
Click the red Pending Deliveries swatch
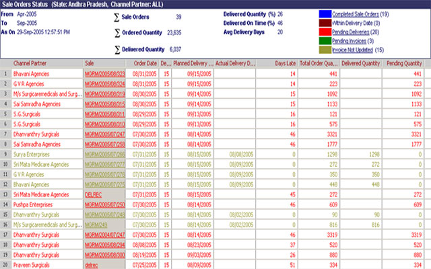coord(325,32)
